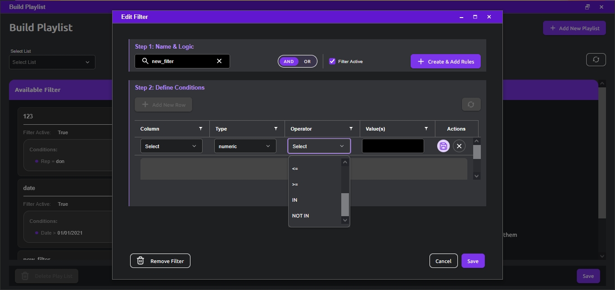The image size is (615, 290).
Task: Click the filter name input field
Action: click(182, 61)
